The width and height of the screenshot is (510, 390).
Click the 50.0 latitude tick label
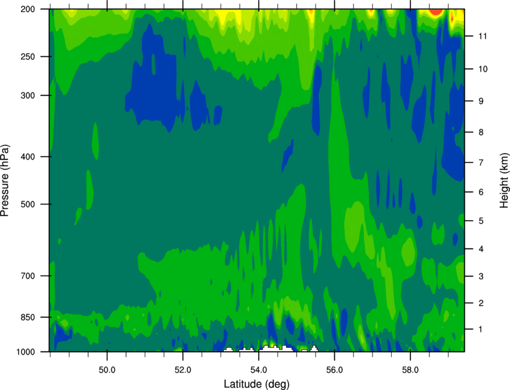point(107,370)
